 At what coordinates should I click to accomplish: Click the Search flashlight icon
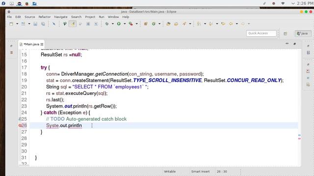pyautogui.click(x=184, y=24)
